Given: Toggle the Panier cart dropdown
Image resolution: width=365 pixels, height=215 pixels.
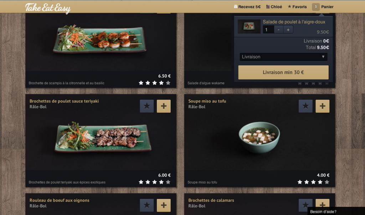Looking at the screenshot, I should coord(323,7).
